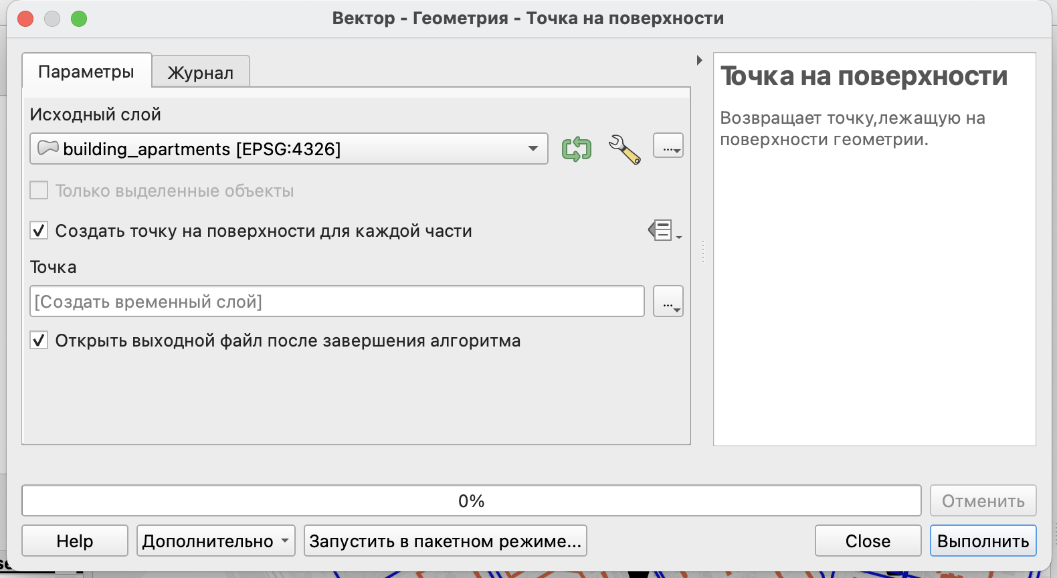Toggle 'Только выделенные объекты' checkbox
1057x578 pixels.
coord(39,191)
